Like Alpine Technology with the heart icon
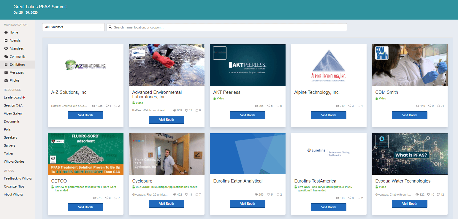 tap(350, 106)
